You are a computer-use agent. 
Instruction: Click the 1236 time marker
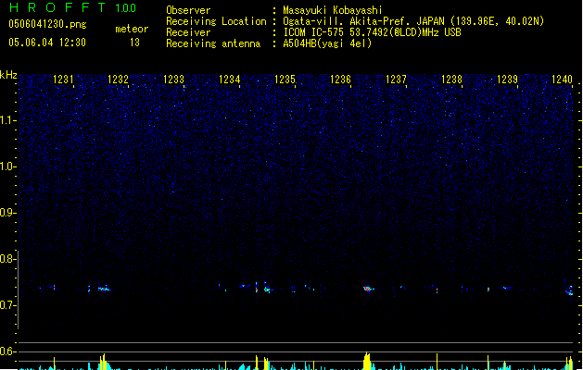tap(340, 80)
